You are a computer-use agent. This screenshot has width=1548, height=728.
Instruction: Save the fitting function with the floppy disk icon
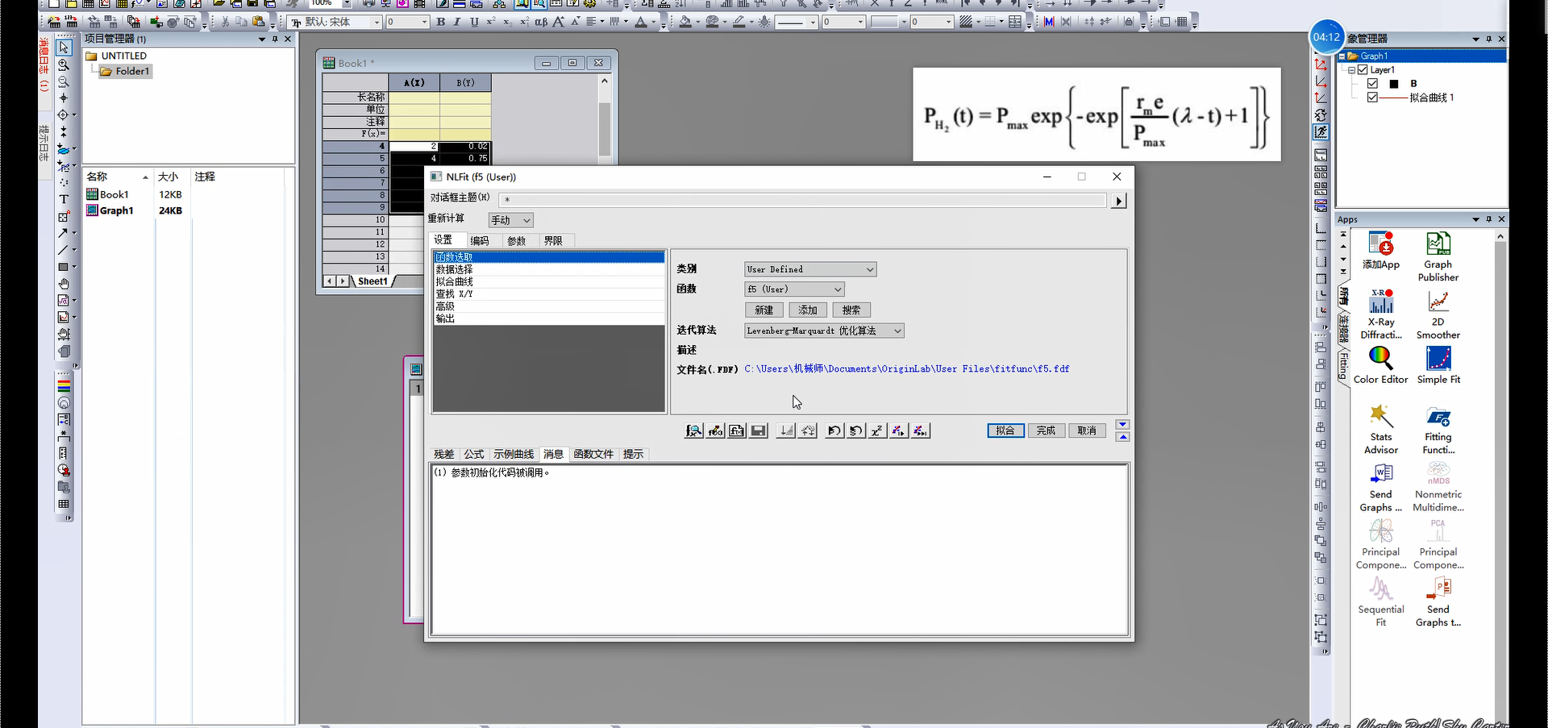coord(758,431)
